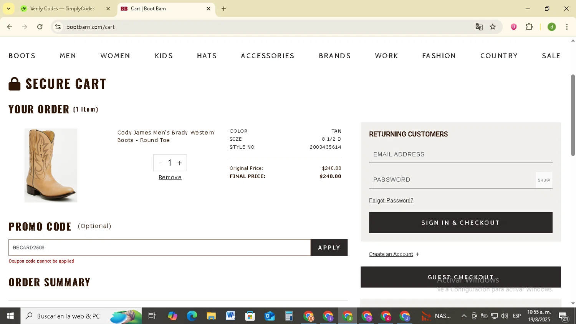Open the KIDS navigation menu
Screen dimensions: 576x324
pyautogui.click(x=164, y=56)
